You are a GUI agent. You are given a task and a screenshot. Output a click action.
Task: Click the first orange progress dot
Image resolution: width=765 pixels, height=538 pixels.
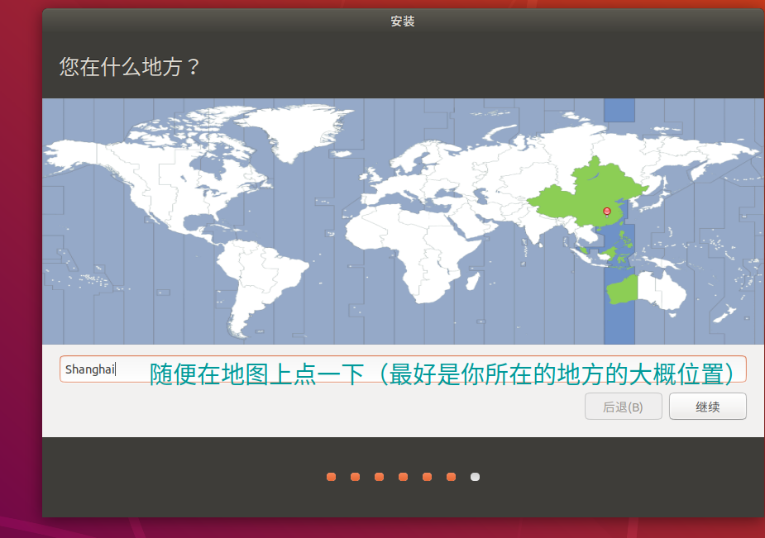click(331, 477)
